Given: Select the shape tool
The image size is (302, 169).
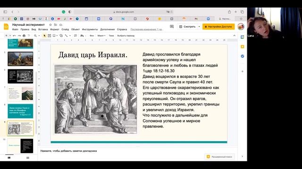Looking at the screenshot, I should coord(61,36).
